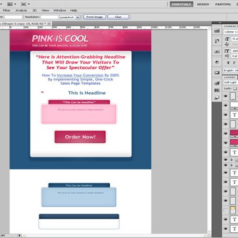Expand the first layer group triangle
This screenshot has width=238, height=238.
point(232,159)
